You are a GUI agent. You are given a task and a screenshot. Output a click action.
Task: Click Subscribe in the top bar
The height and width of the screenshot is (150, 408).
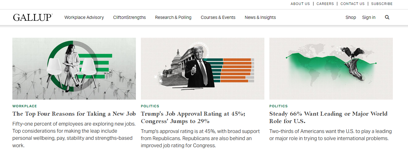coord(382,4)
